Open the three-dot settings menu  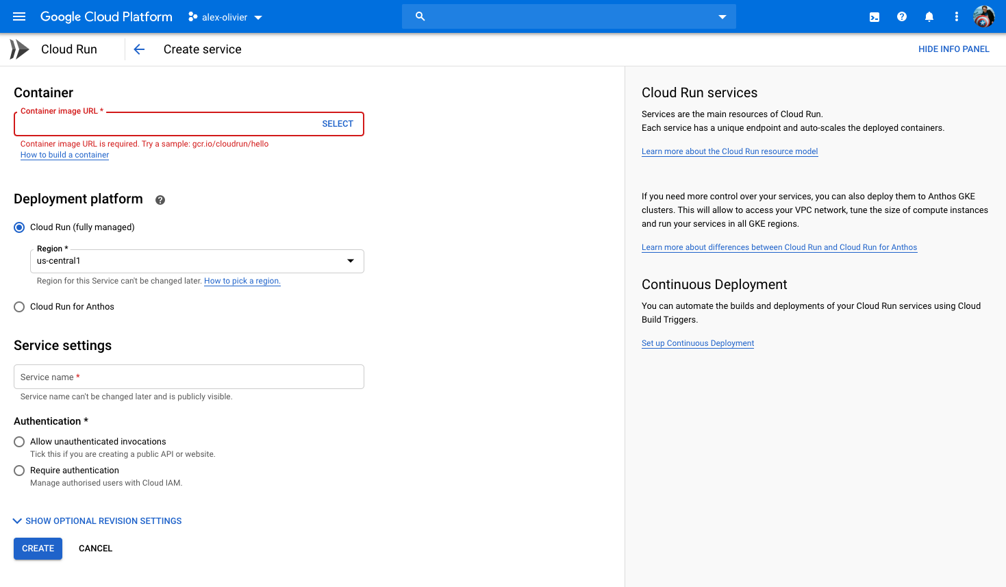pyautogui.click(x=957, y=16)
